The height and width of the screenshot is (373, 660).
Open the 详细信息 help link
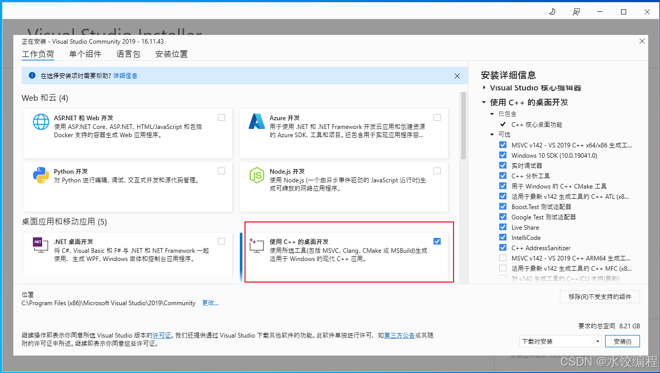125,76
